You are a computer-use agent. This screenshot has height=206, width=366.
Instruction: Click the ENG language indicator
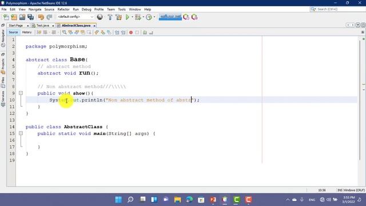[312, 200]
